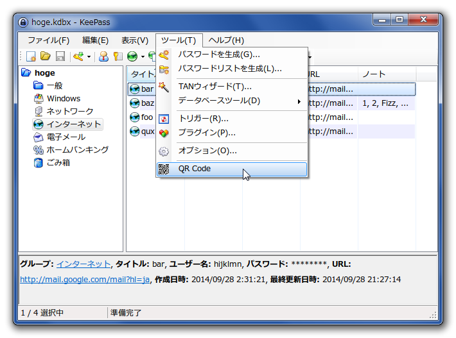Click the ノート column header
This screenshot has width=456, height=338.
point(387,74)
